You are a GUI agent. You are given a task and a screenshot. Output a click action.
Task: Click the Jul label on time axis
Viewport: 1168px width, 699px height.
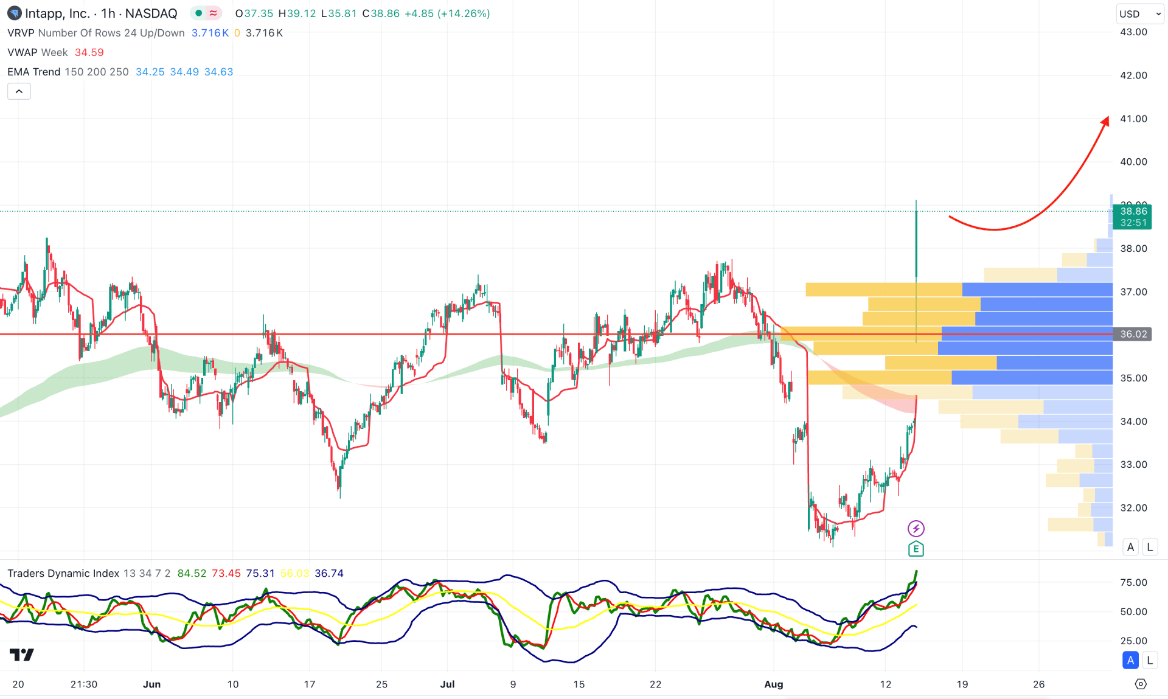tap(447, 684)
